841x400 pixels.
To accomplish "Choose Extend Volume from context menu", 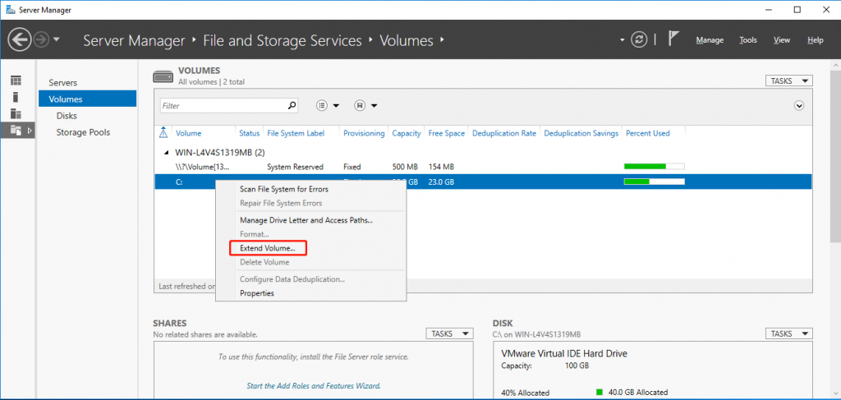I will [x=268, y=249].
